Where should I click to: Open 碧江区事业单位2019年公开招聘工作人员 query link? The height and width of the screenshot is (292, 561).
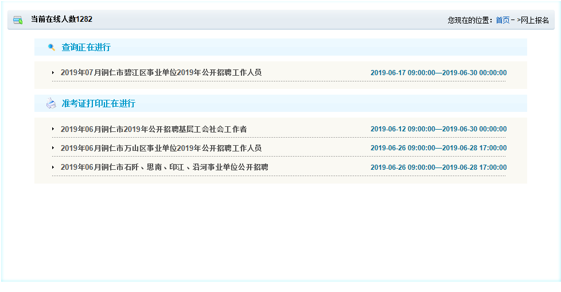tap(161, 73)
